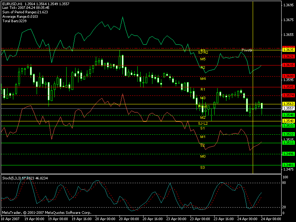Select the R1 pivot level label
The image size is (296, 222).
tap(203, 90)
